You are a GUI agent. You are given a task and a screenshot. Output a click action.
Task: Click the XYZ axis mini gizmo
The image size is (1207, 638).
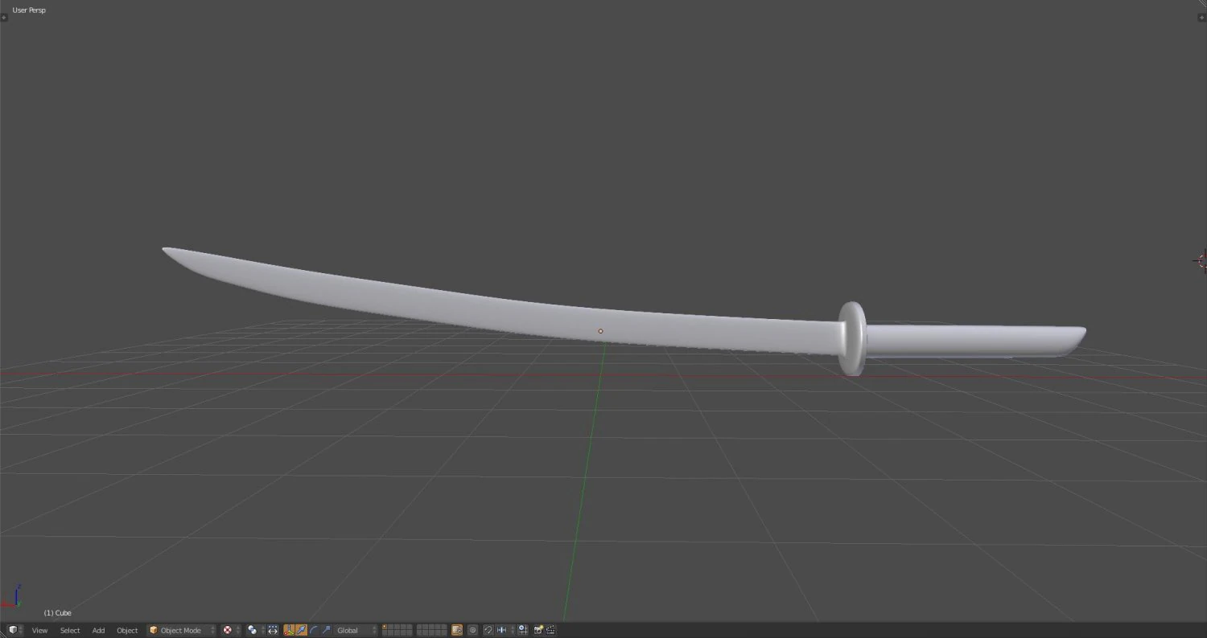13,597
